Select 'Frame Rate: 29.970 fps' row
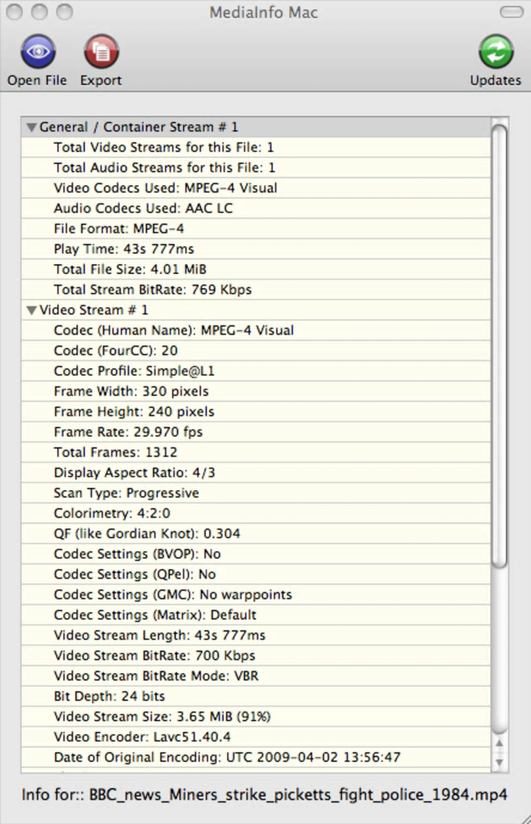Viewport: 531px width, 824px height. 256,432
